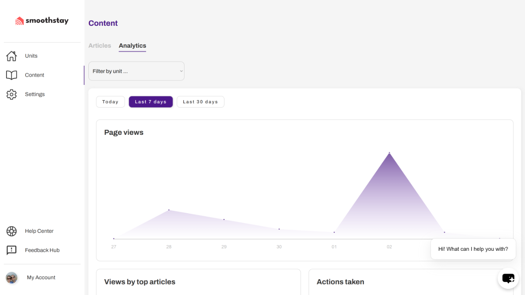This screenshot has width=525, height=295.
Task: Open Settings using the gear icon
Action: point(11,95)
